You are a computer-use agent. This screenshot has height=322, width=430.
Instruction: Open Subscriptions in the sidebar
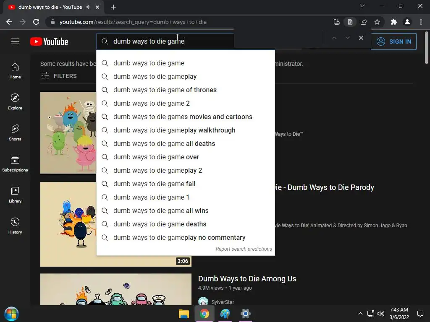pos(15,164)
